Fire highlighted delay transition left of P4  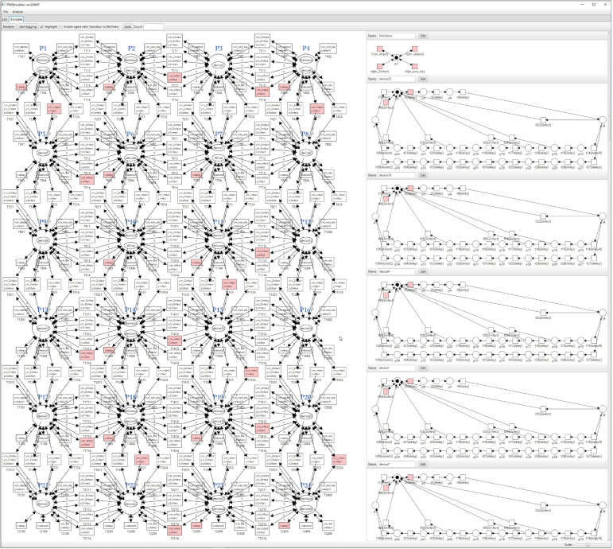tap(284, 88)
